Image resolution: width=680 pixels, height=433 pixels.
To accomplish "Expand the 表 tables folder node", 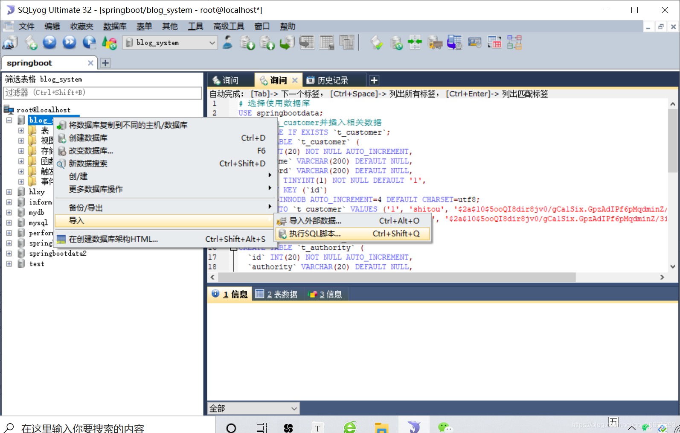I will (21, 130).
